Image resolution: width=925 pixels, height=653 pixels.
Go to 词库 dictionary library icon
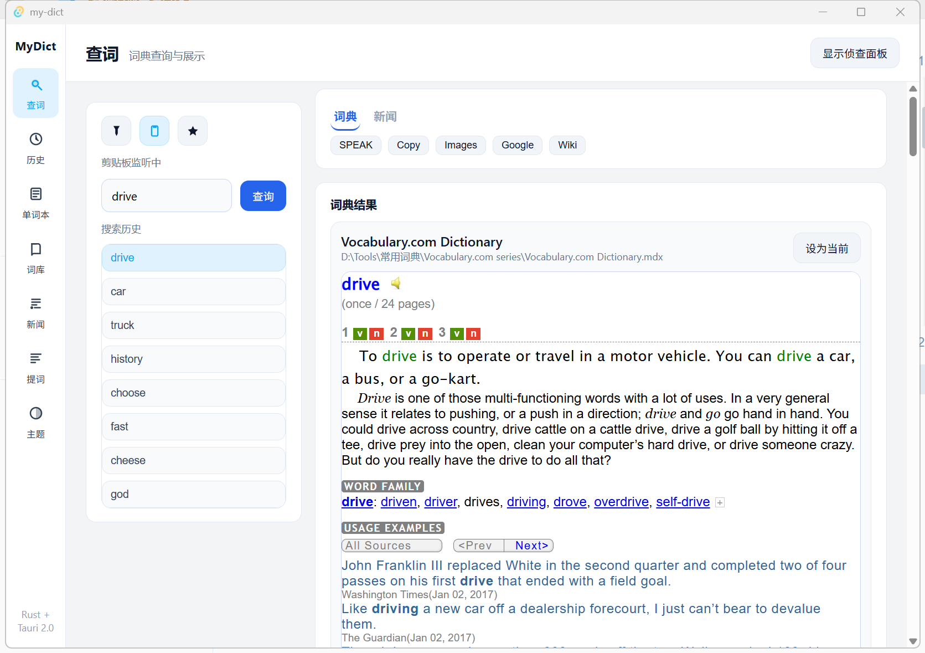point(35,258)
